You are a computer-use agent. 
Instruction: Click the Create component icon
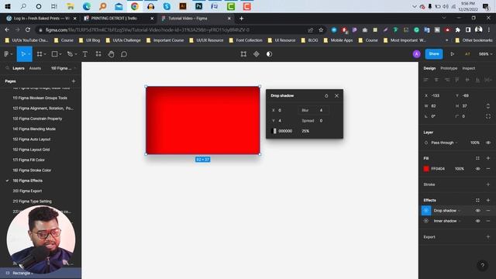pyautogui.click(x=257, y=54)
